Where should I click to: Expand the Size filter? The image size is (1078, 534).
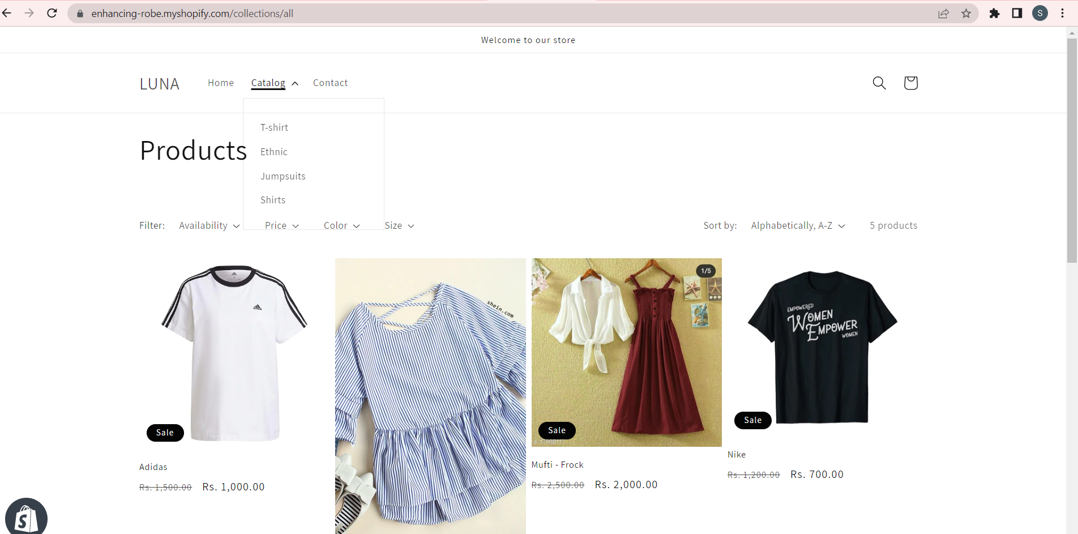pos(400,225)
